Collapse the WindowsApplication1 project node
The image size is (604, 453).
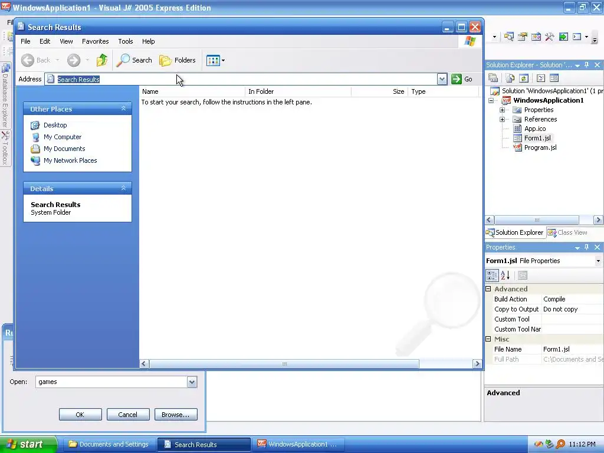(x=491, y=100)
